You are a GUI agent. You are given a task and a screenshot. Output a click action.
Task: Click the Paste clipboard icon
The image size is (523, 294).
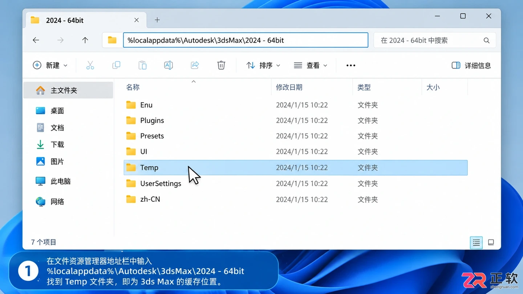click(x=142, y=65)
